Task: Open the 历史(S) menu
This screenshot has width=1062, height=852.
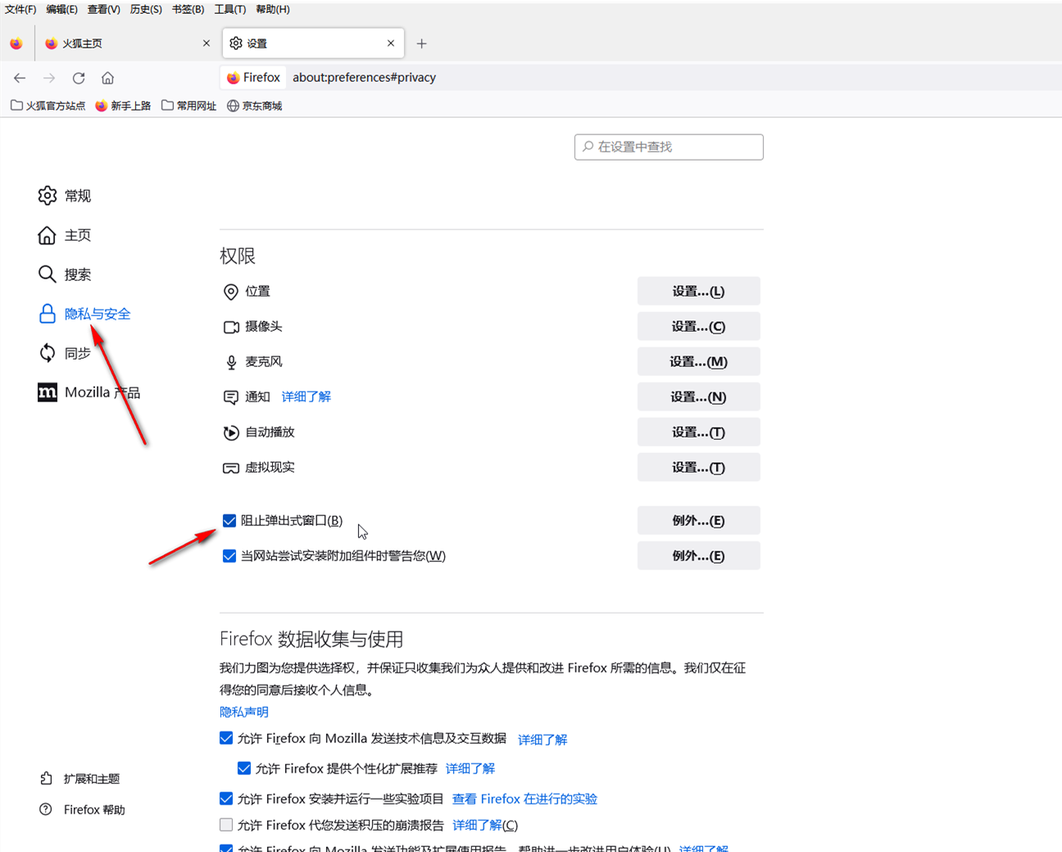Action: point(146,9)
